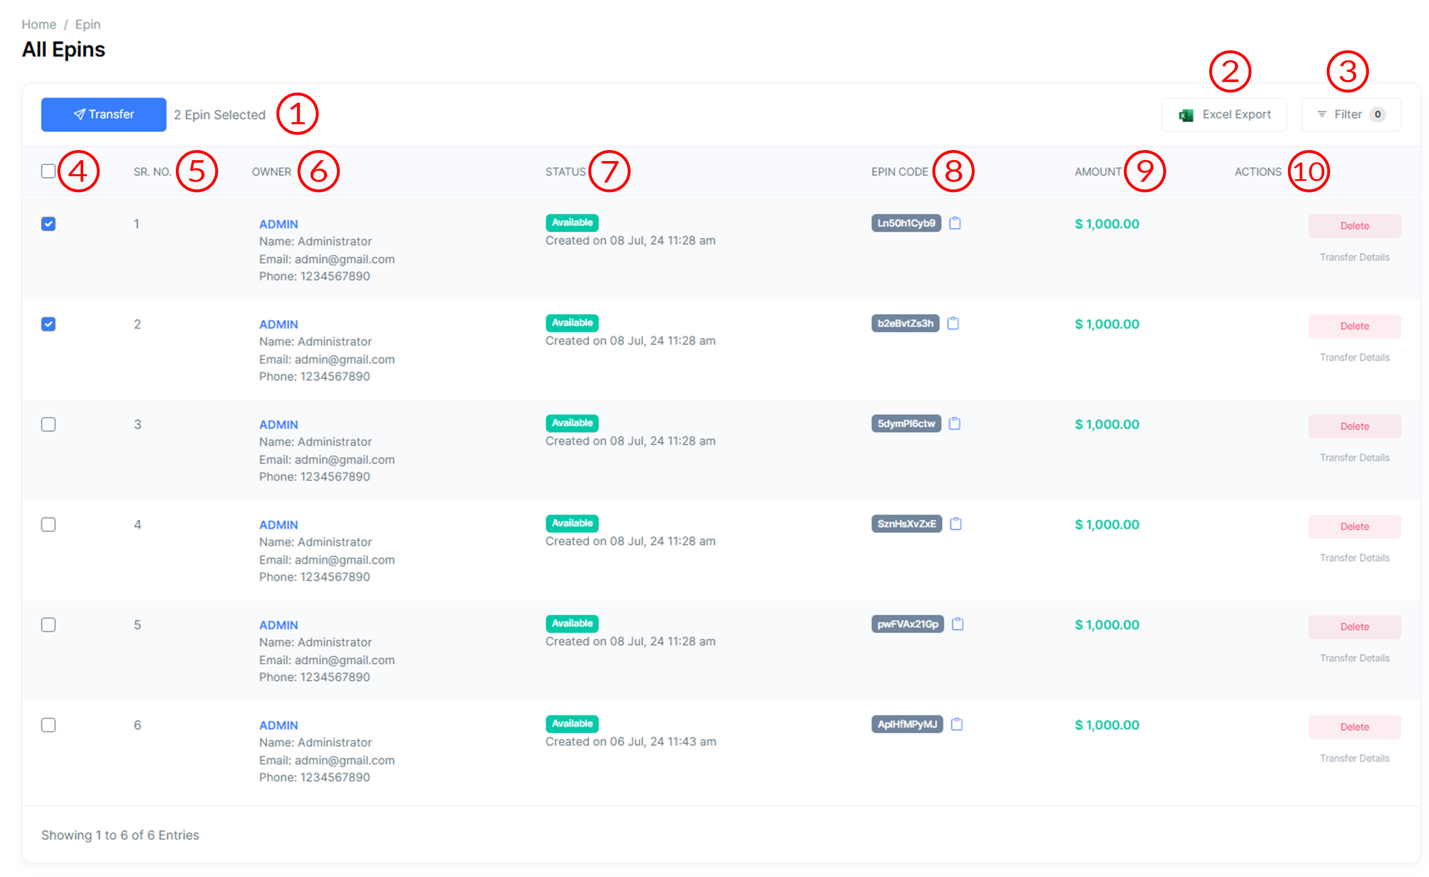The image size is (1429, 877).
Task: Go to Home breadcrumb link
Action: pos(39,25)
